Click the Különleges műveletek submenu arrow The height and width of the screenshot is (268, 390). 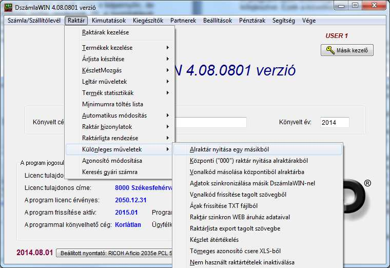click(168, 149)
